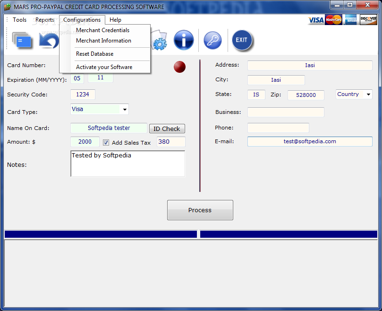Screen dimensions: 382x311
Task: Click the empty Business field
Action: (x=286, y=112)
